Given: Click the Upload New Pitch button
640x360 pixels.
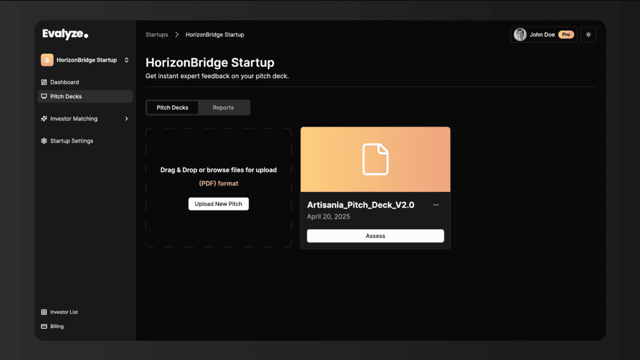Looking at the screenshot, I should pos(219,204).
